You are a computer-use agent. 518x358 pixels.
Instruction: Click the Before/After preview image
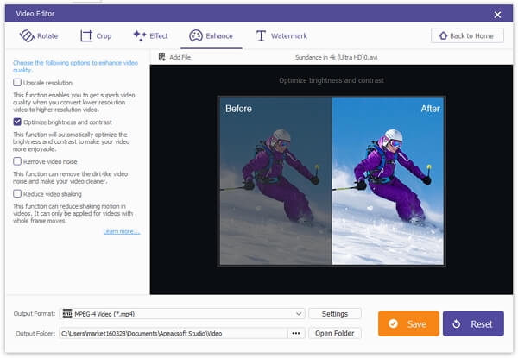[x=332, y=181]
